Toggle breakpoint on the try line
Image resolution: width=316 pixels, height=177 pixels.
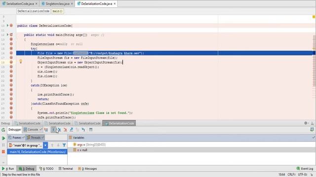(x=11, y=48)
